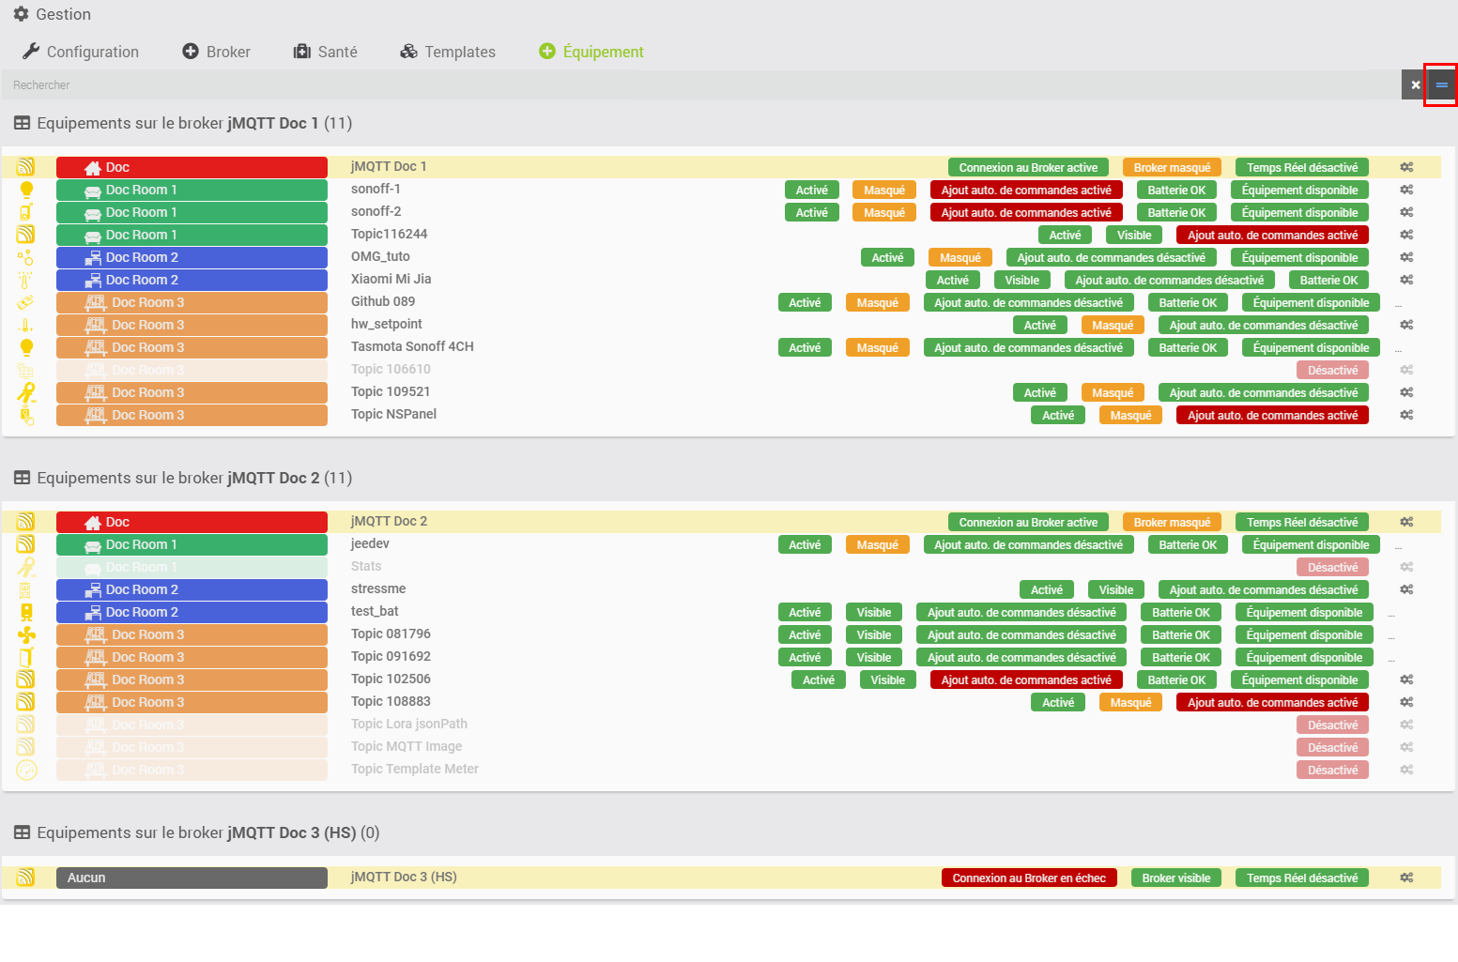
Task: Toggle the Activé badge on sonoff-2
Action: (x=811, y=213)
